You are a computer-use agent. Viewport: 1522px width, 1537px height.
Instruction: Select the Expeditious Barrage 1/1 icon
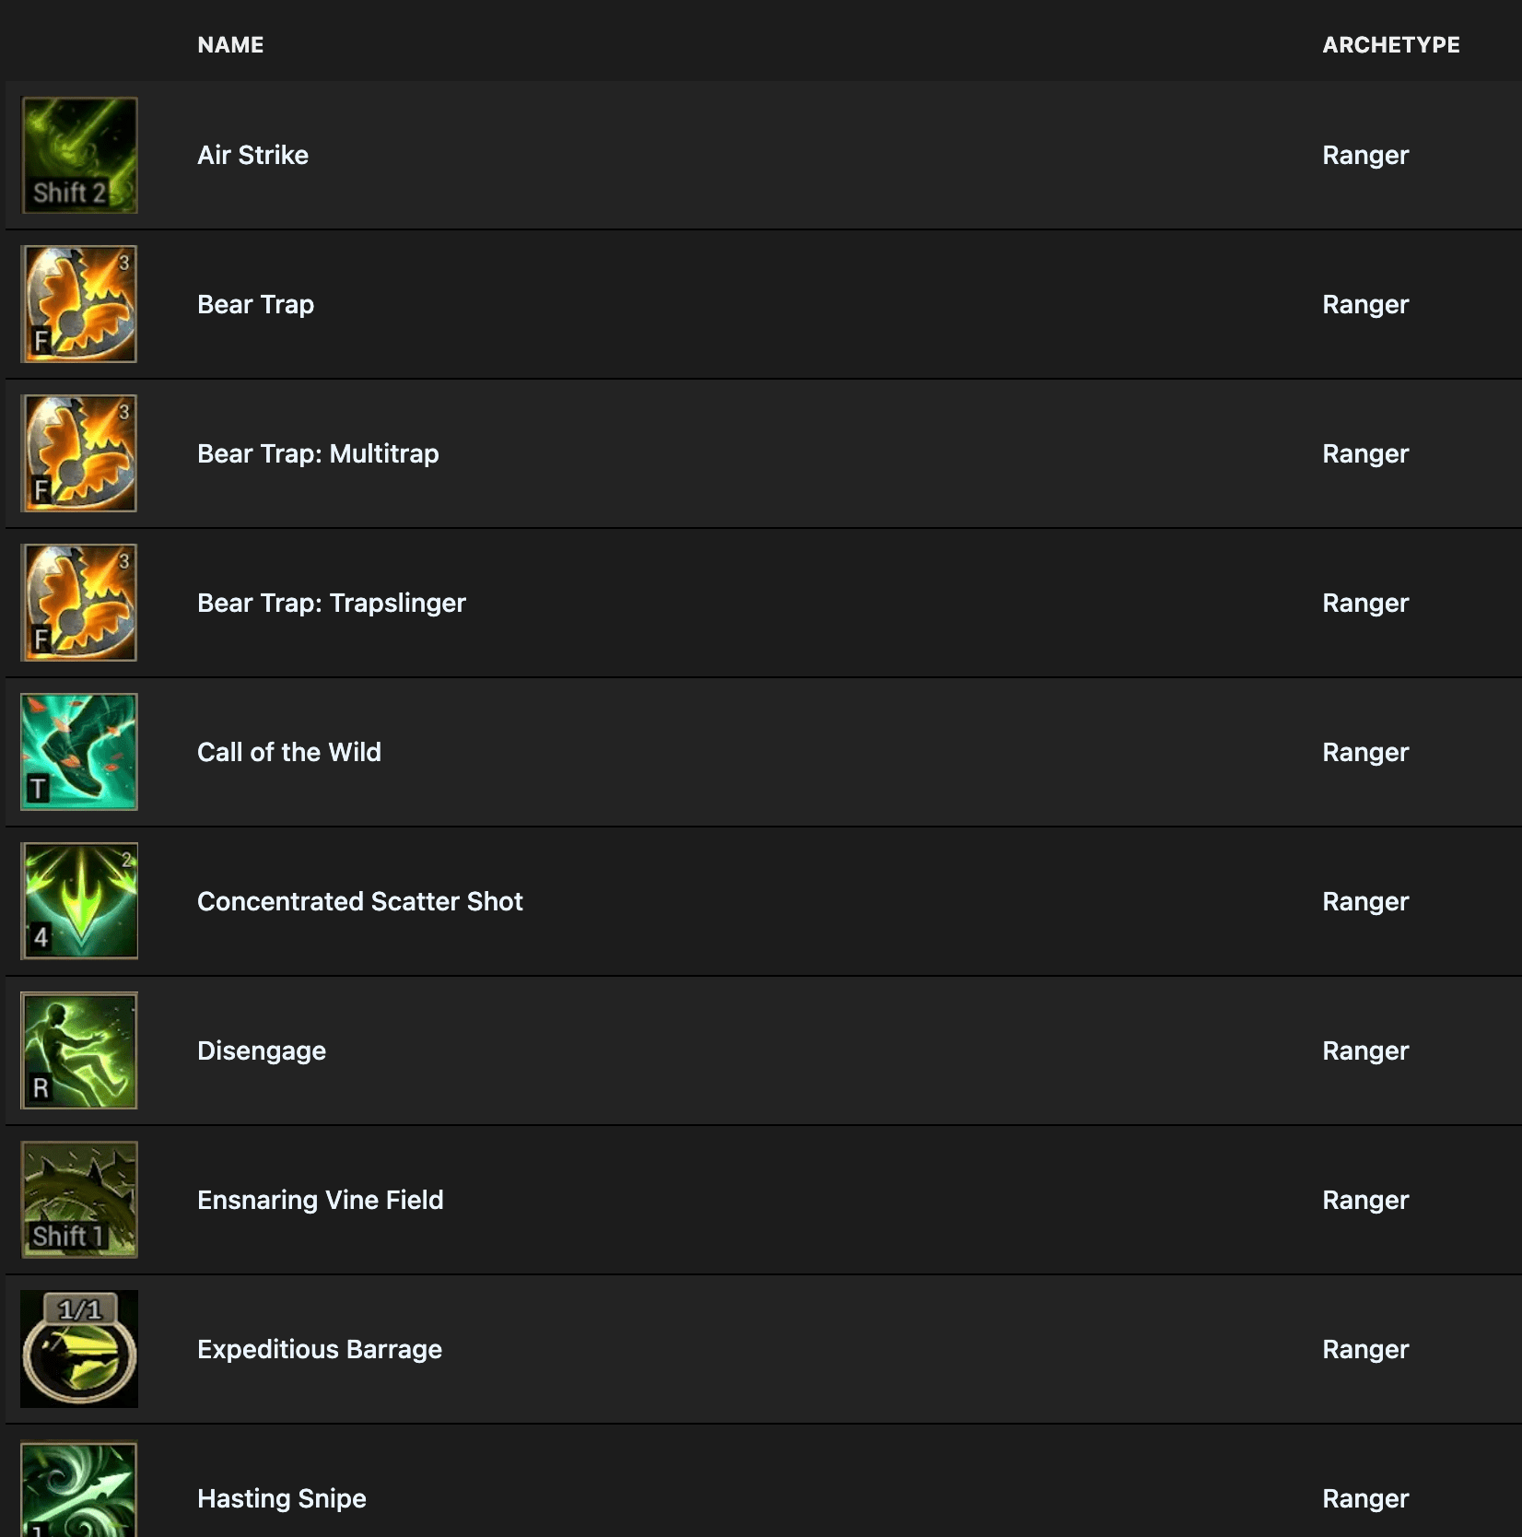point(78,1349)
